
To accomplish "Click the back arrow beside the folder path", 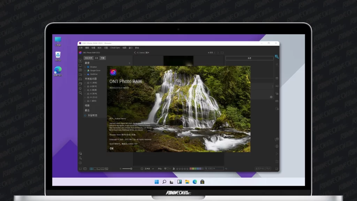I will (x=135, y=53).
